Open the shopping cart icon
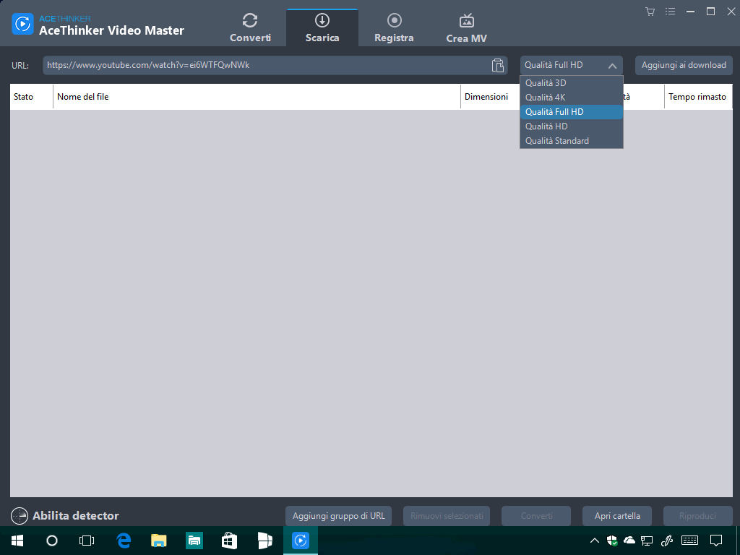Screen dimensions: 740x555 [x=650, y=12]
